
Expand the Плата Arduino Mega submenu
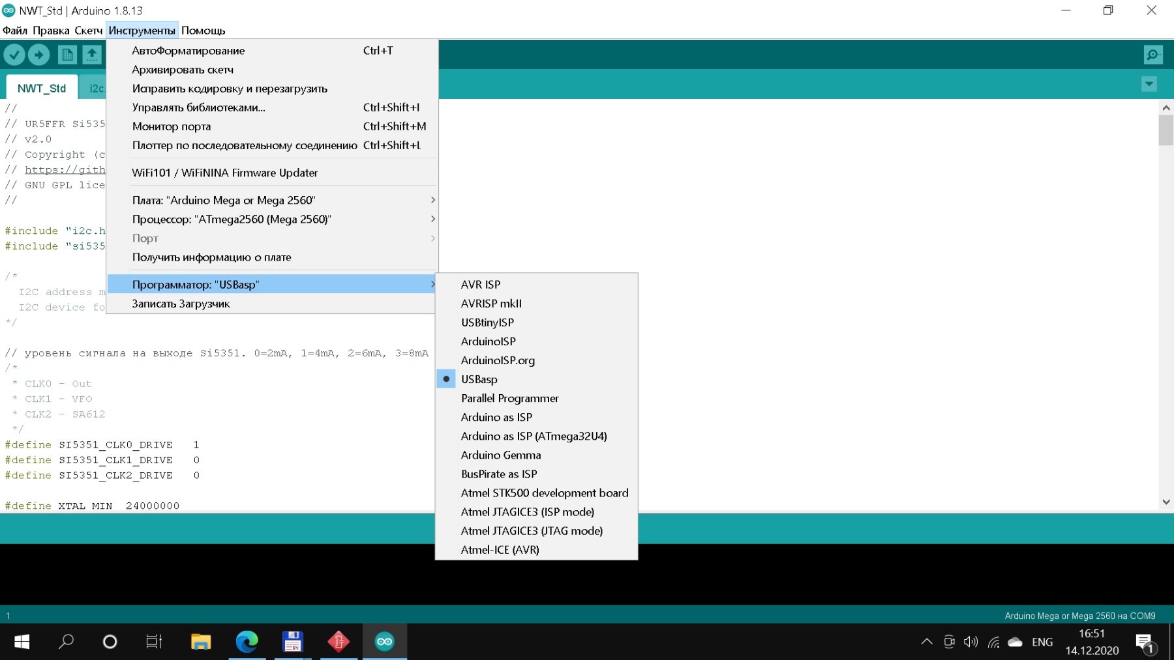pyautogui.click(x=272, y=200)
